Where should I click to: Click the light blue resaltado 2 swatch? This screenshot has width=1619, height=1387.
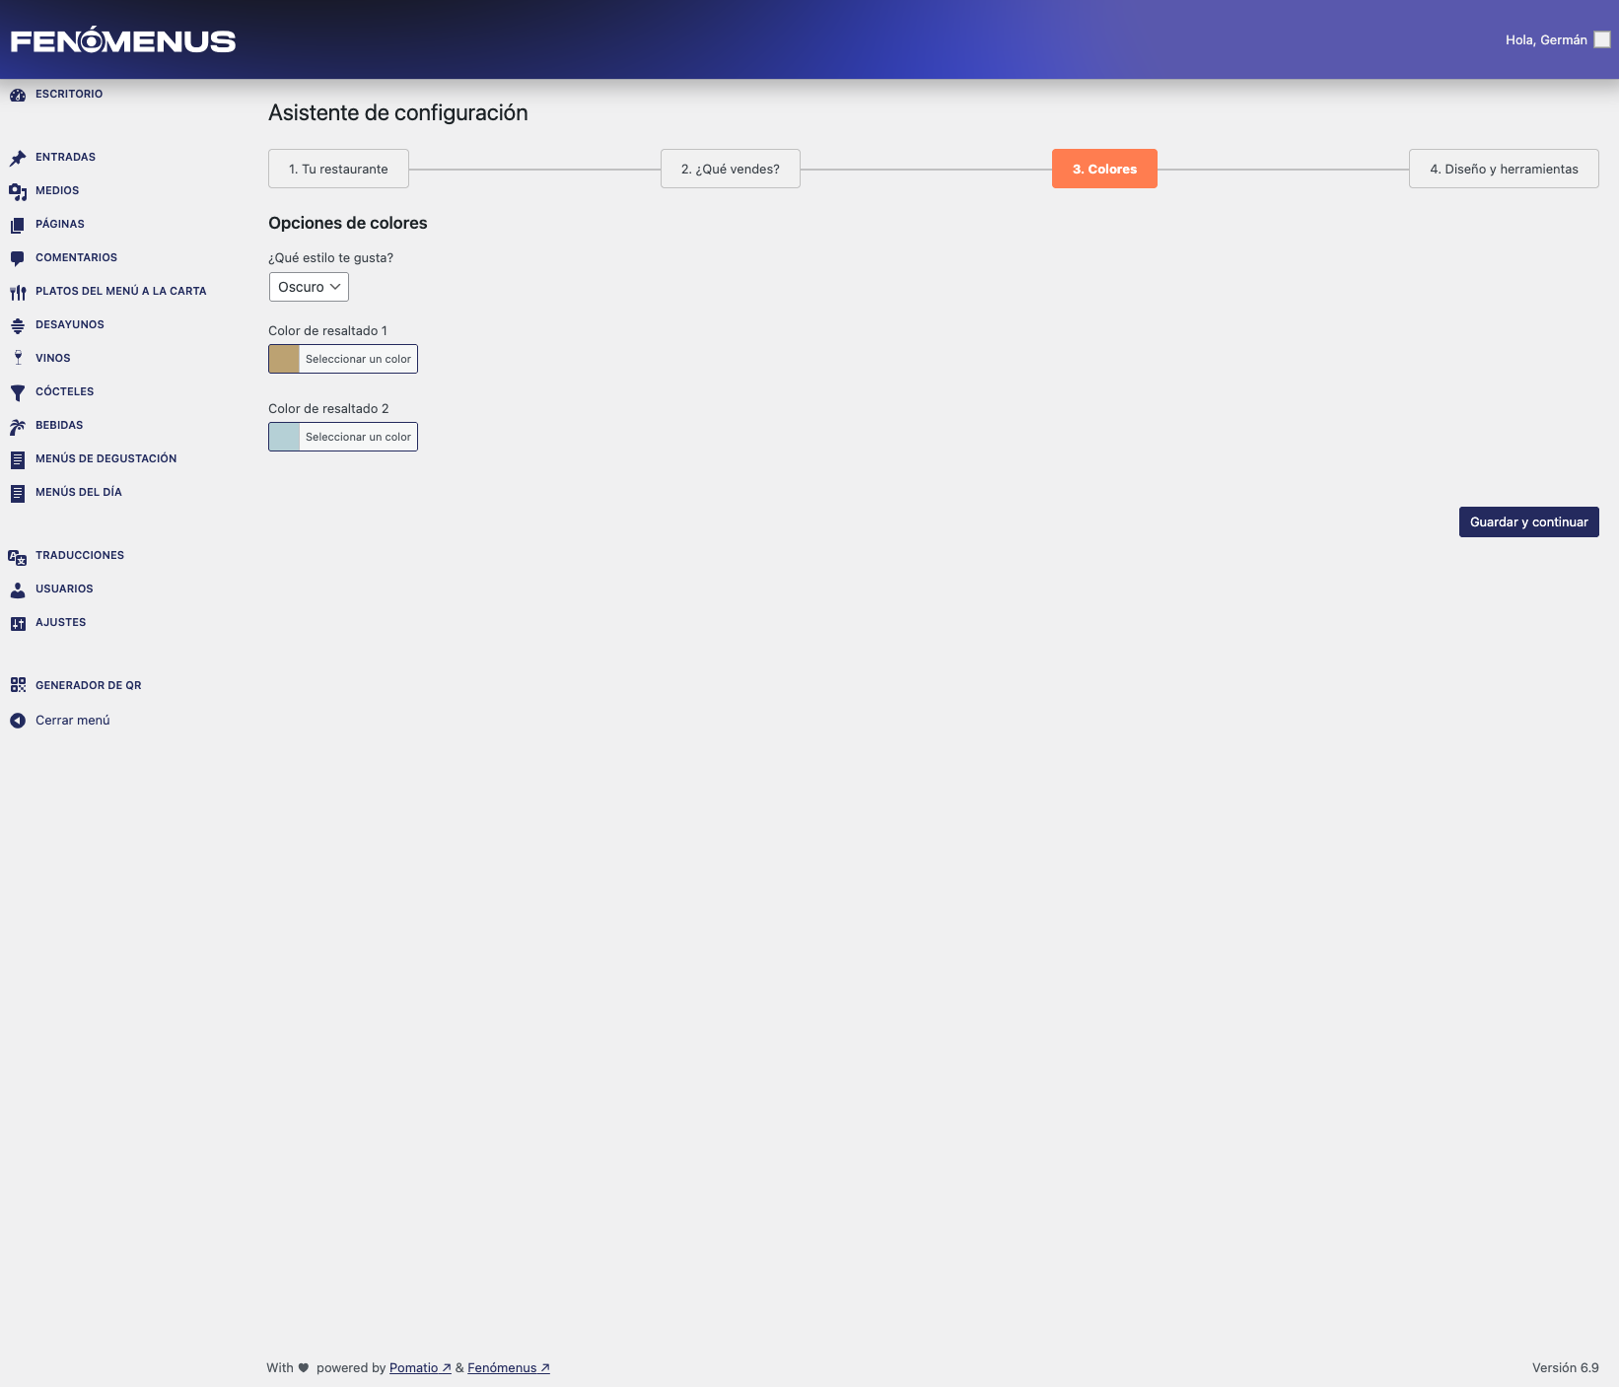(x=284, y=437)
